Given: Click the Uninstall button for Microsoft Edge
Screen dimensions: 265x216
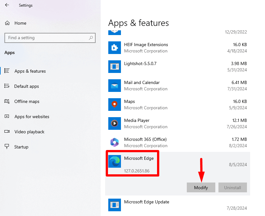Looking at the screenshot, I should [x=233, y=188].
